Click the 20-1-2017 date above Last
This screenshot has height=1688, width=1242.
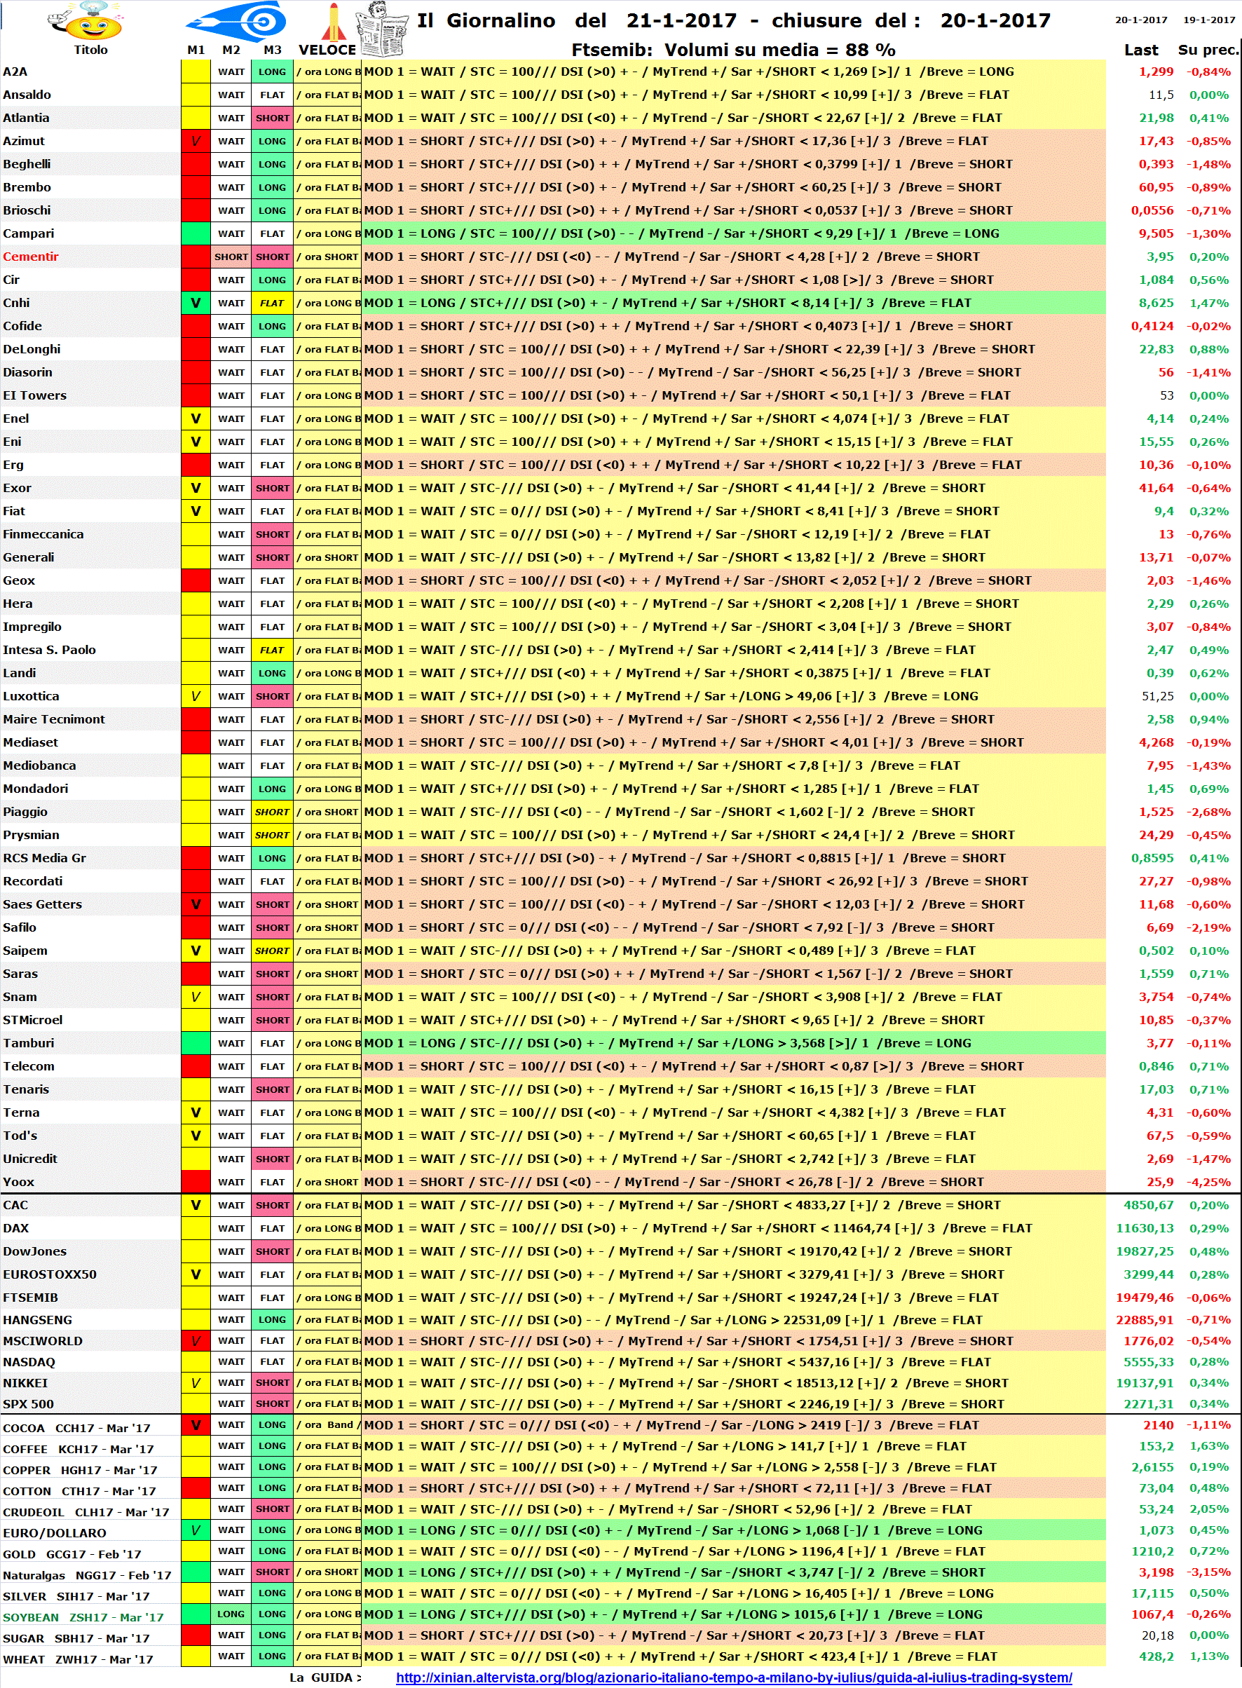tap(1141, 20)
